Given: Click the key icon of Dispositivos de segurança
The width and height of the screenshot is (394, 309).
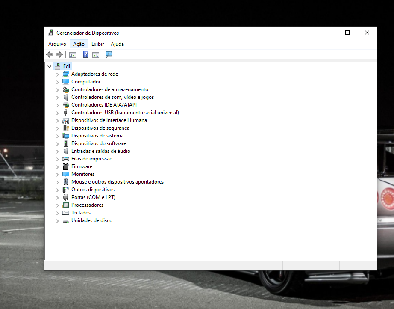Looking at the screenshot, I should (66, 128).
